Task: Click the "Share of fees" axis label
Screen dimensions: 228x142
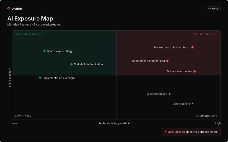Action: (x=10, y=78)
